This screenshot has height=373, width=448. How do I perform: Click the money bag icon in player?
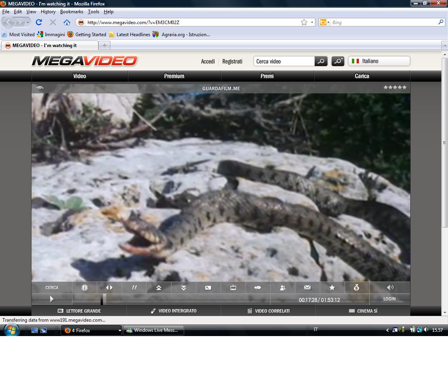point(357,288)
